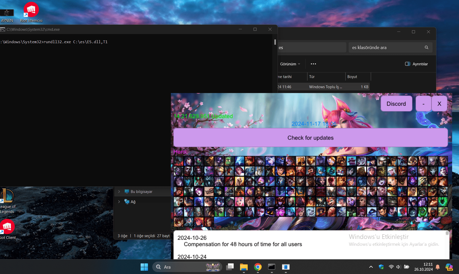This screenshot has width=459, height=274.
Task: Sort files by the Tür column header
Action: tap(326, 77)
